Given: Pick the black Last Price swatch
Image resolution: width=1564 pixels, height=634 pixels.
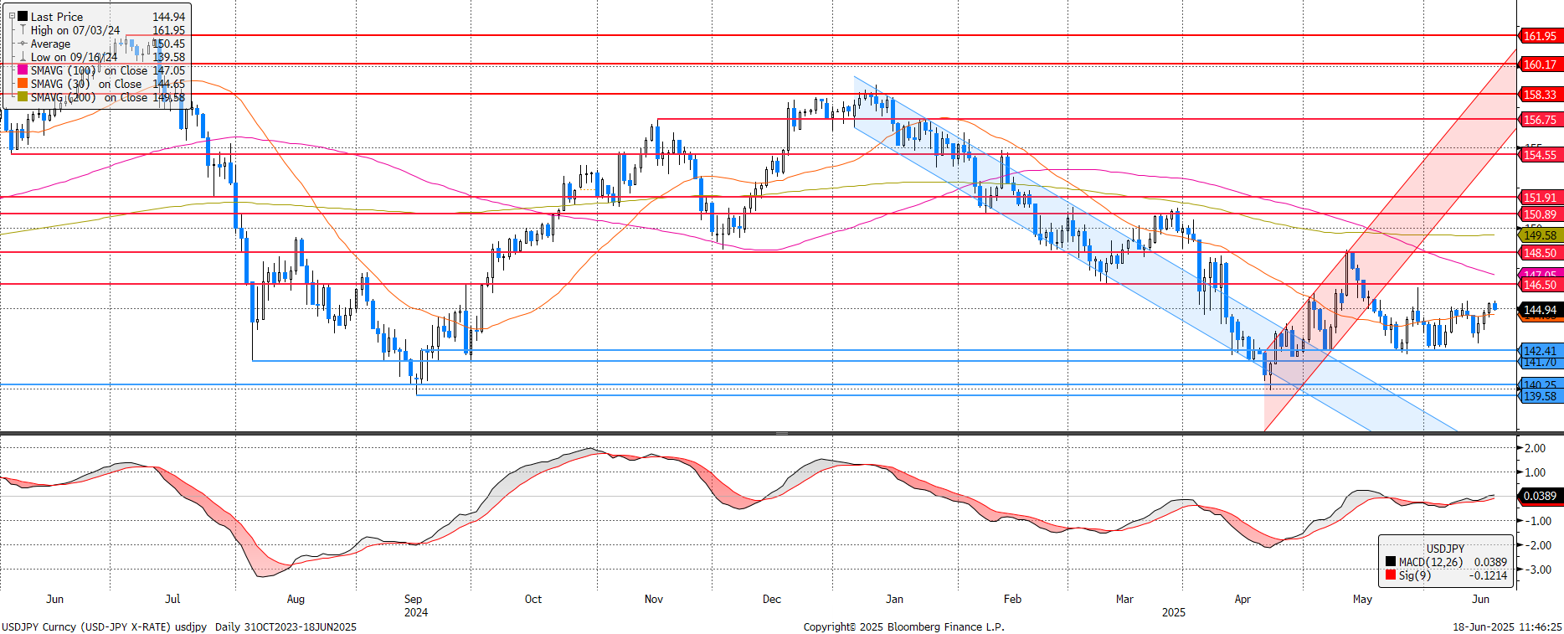Looking at the screenshot, I should (23, 17).
